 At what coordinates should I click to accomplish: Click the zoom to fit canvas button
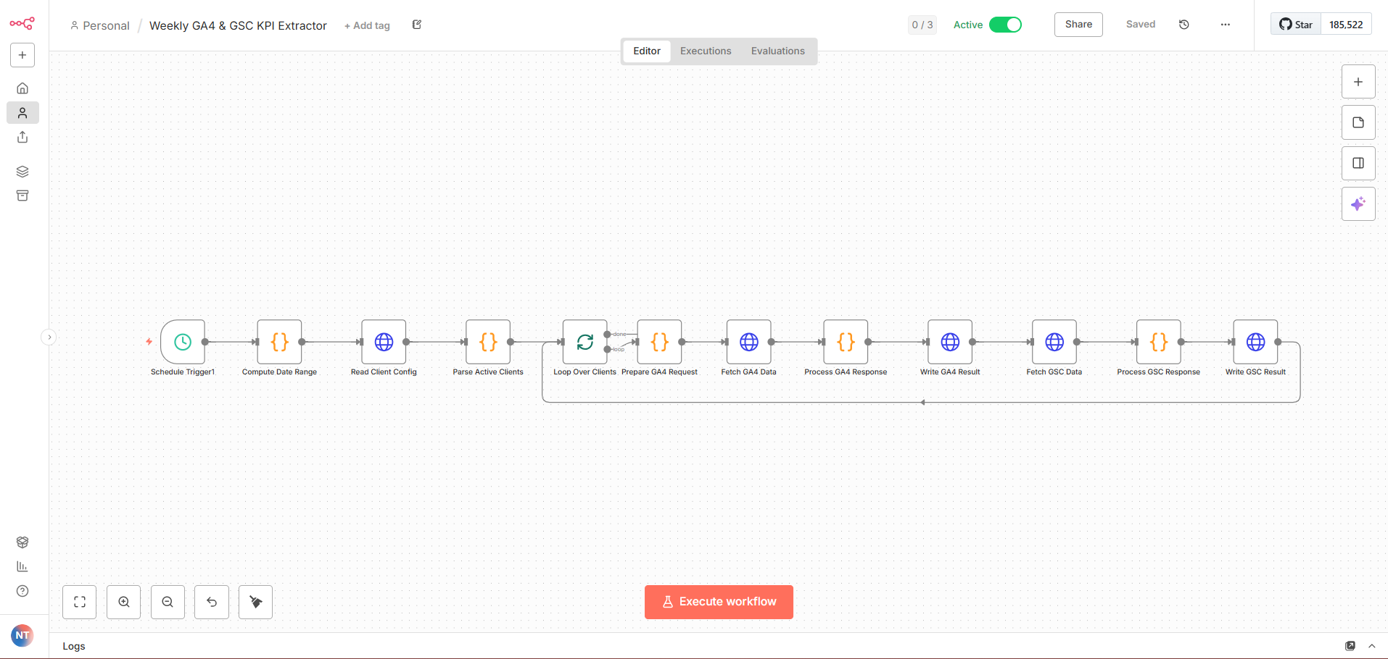80,602
